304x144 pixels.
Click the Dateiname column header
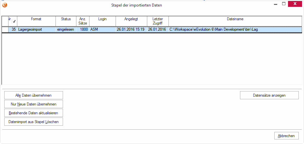tap(235, 21)
